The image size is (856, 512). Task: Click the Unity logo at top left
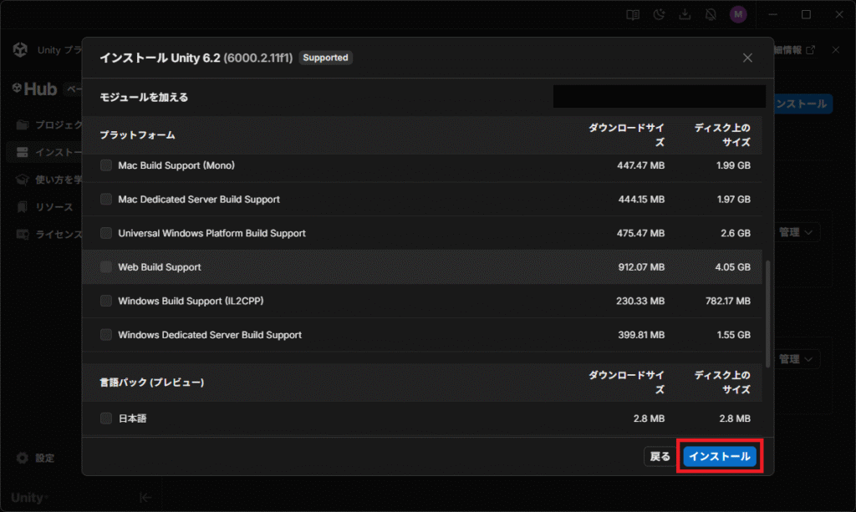point(20,50)
